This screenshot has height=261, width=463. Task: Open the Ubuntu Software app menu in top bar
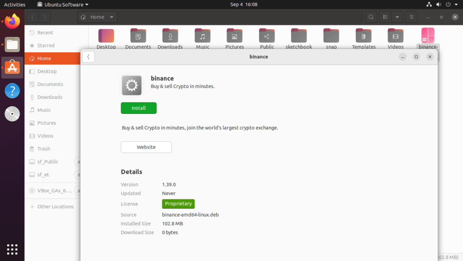(x=63, y=5)
